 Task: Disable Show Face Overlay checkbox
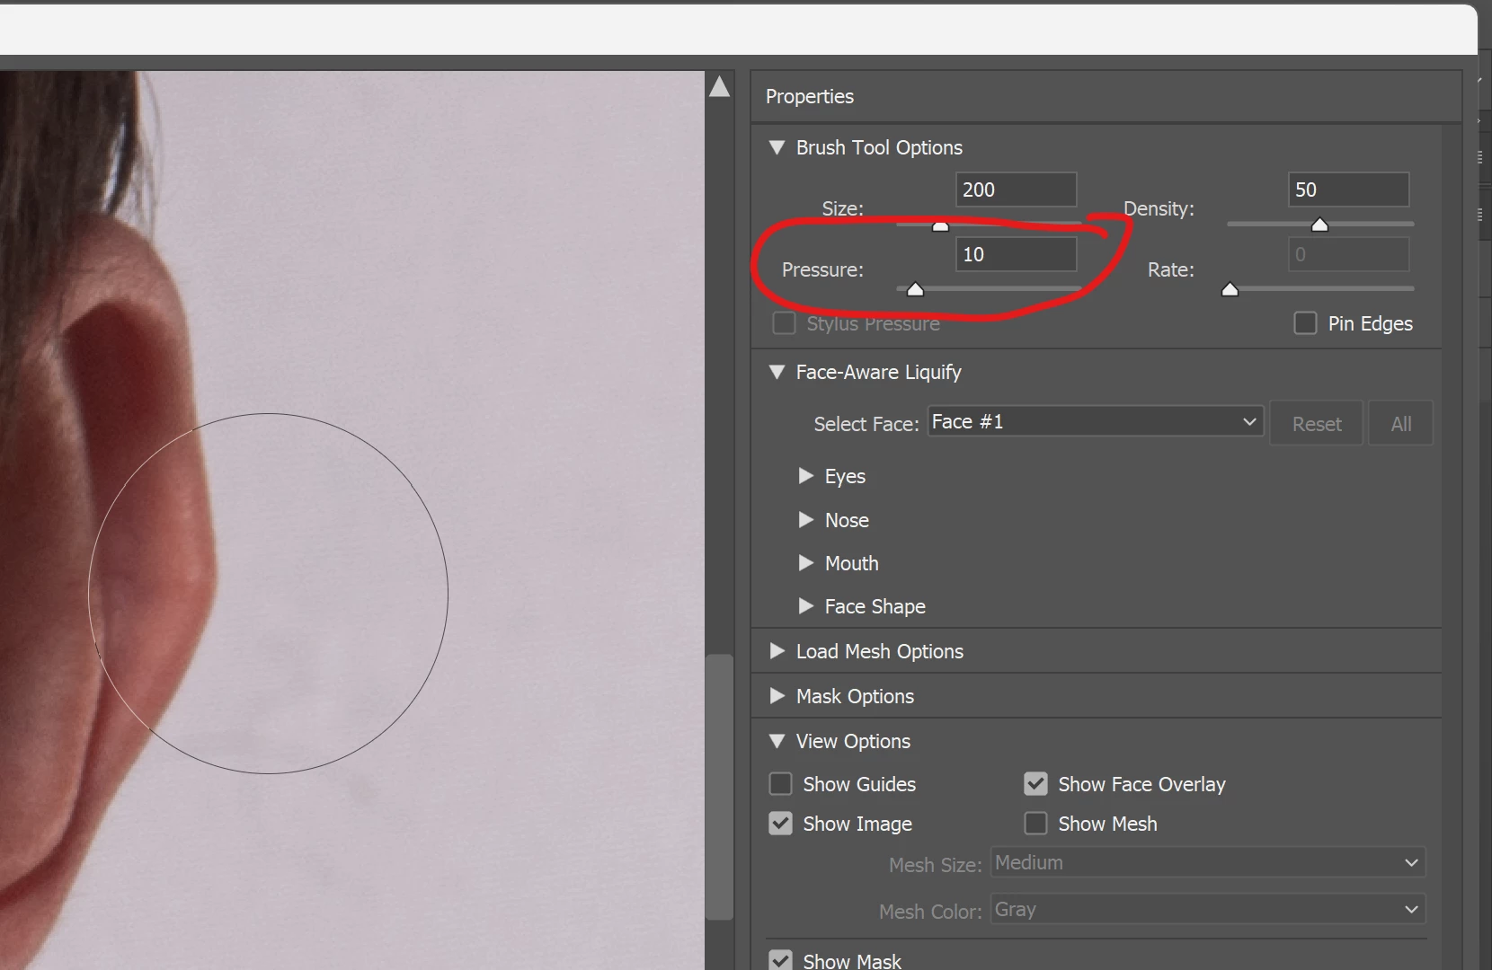tap(1035, 784)
